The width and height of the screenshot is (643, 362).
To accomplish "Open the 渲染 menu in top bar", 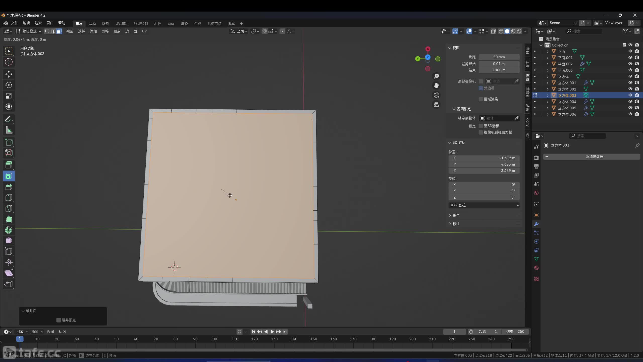I will [x=38, y=23].
